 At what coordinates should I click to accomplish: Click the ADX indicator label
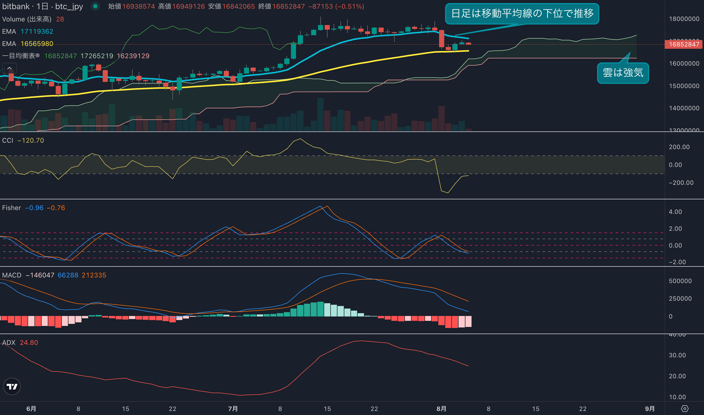9,343
